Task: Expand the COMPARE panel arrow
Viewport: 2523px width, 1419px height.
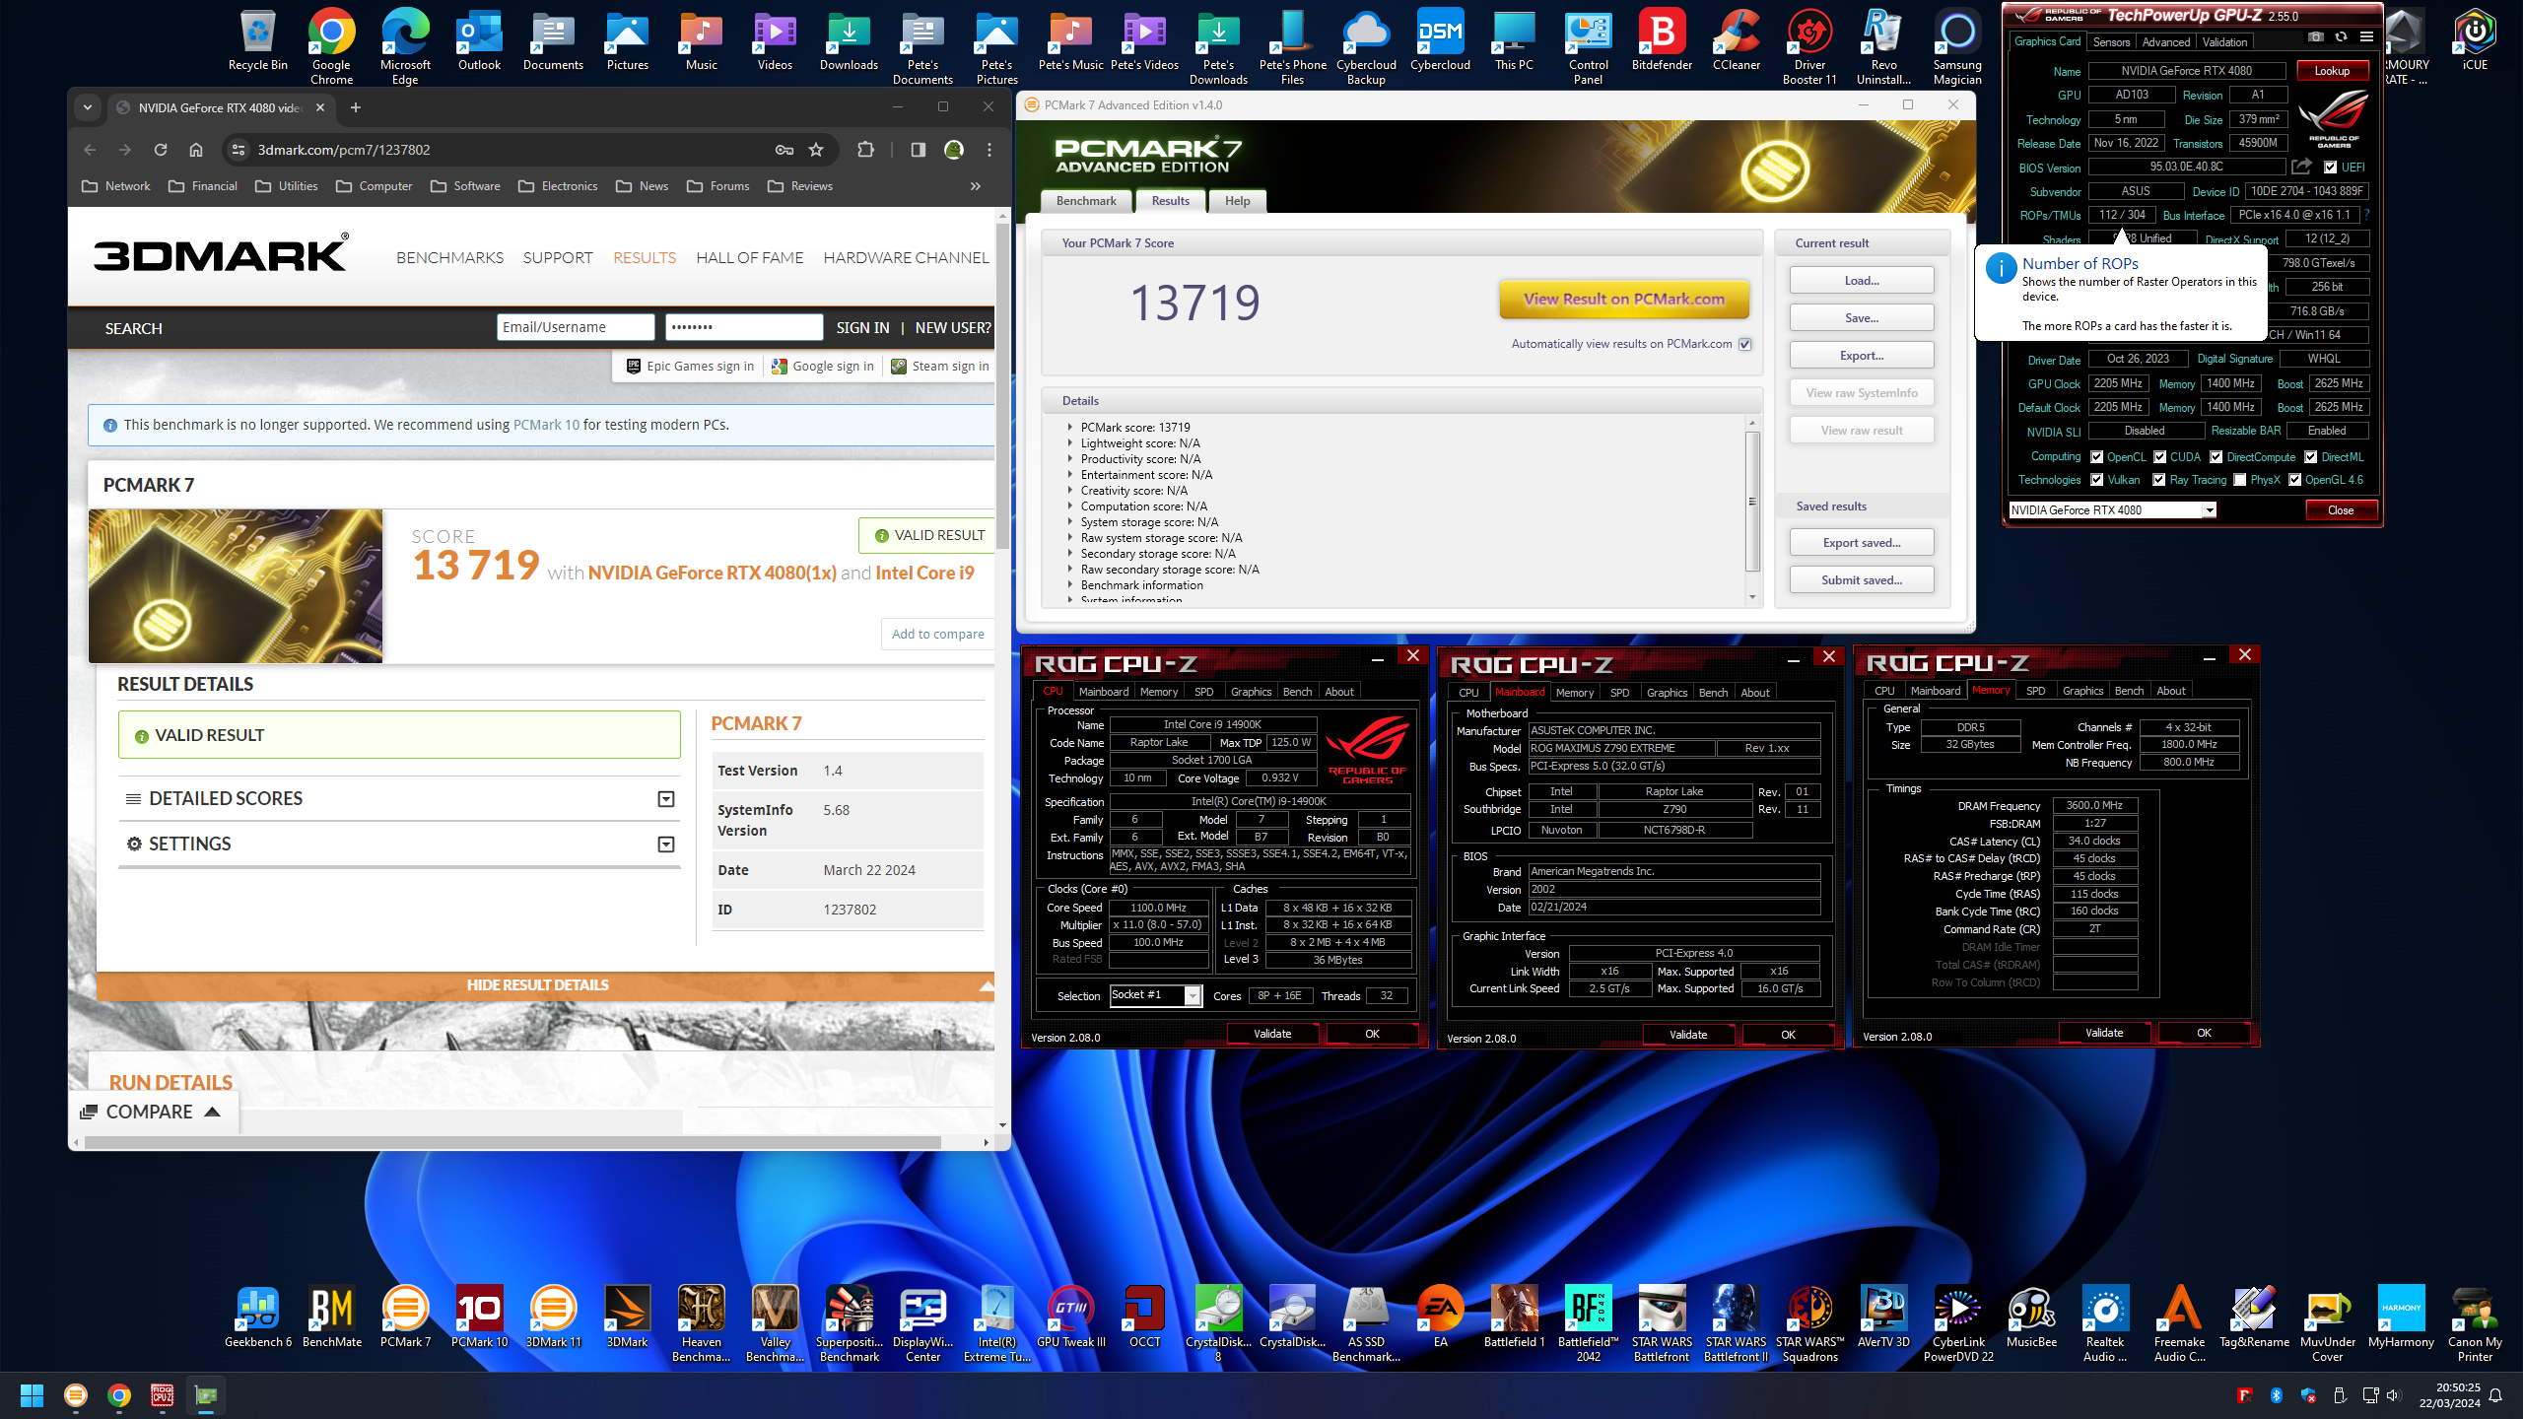Action: click(x=212, y=1112)
